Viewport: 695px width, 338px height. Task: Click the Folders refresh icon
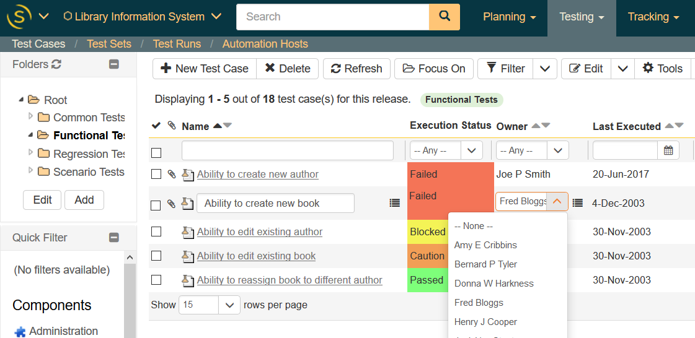[56, 64]
